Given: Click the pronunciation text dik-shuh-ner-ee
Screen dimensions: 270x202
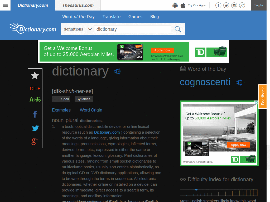Looking at the screenshot, I should [x=73, y=91].
